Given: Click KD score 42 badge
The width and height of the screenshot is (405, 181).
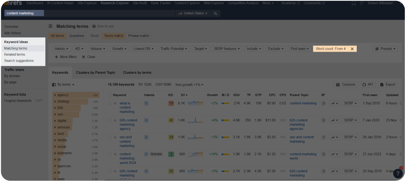Looking at the screenshot, I should pyautogui.click(x=171, y=120).
